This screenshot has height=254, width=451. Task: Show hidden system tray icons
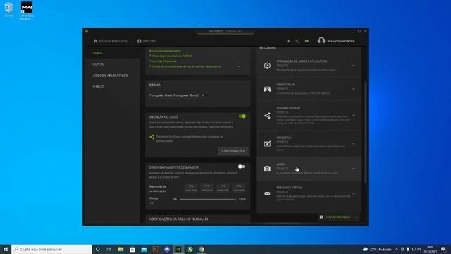[x=397, y=249]
